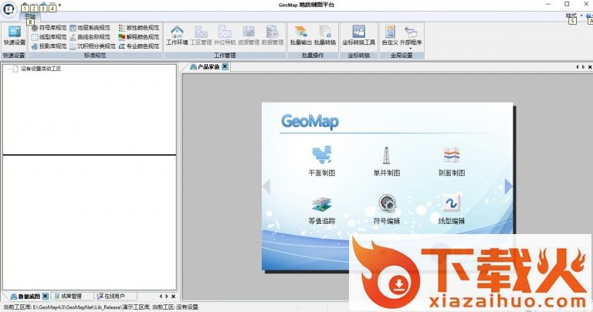Select the 开始 ribbon tab
Viewport: 593px width, 312px height.
pyautogui.click(x=30, y=16)
